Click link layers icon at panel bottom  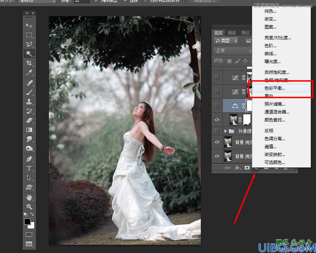point(227,168)
